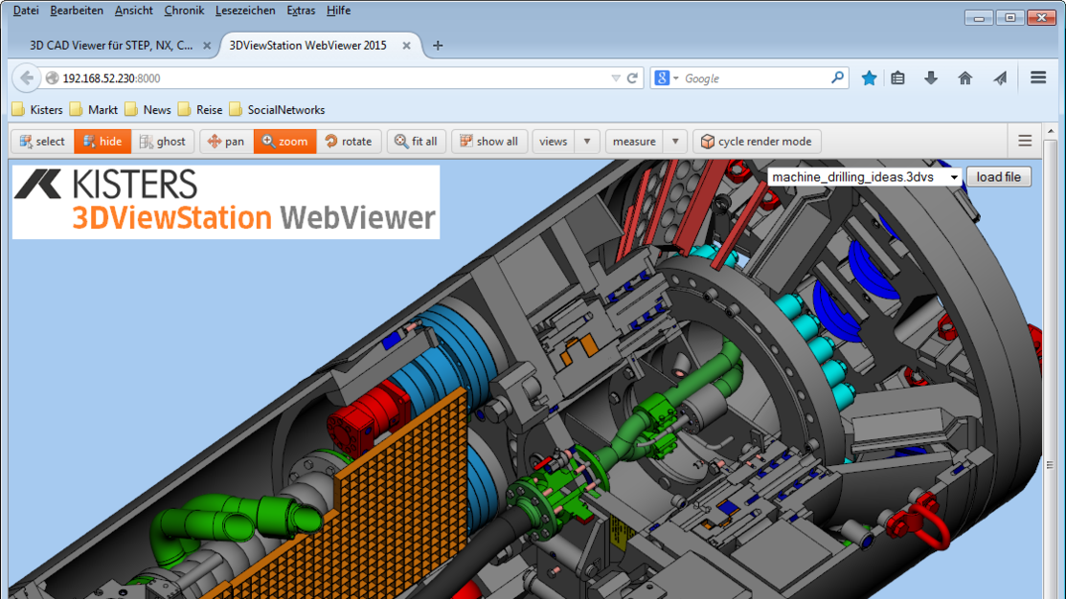Image resolution: width=1066 pixels, height=599 pixels.
Task: Activate the select tool
Action: [x=42, y=142]
